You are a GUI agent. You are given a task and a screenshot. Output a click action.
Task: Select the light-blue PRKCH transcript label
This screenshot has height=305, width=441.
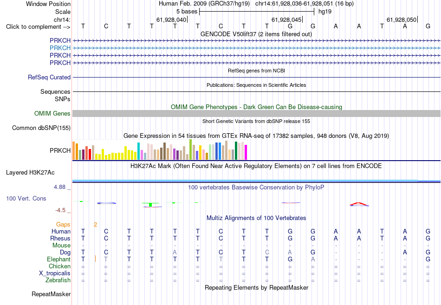tap(60, 48)
